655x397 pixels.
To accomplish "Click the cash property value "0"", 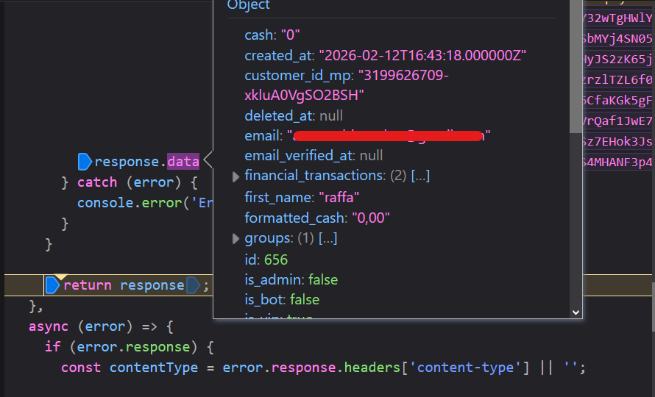I will [290, 35].
